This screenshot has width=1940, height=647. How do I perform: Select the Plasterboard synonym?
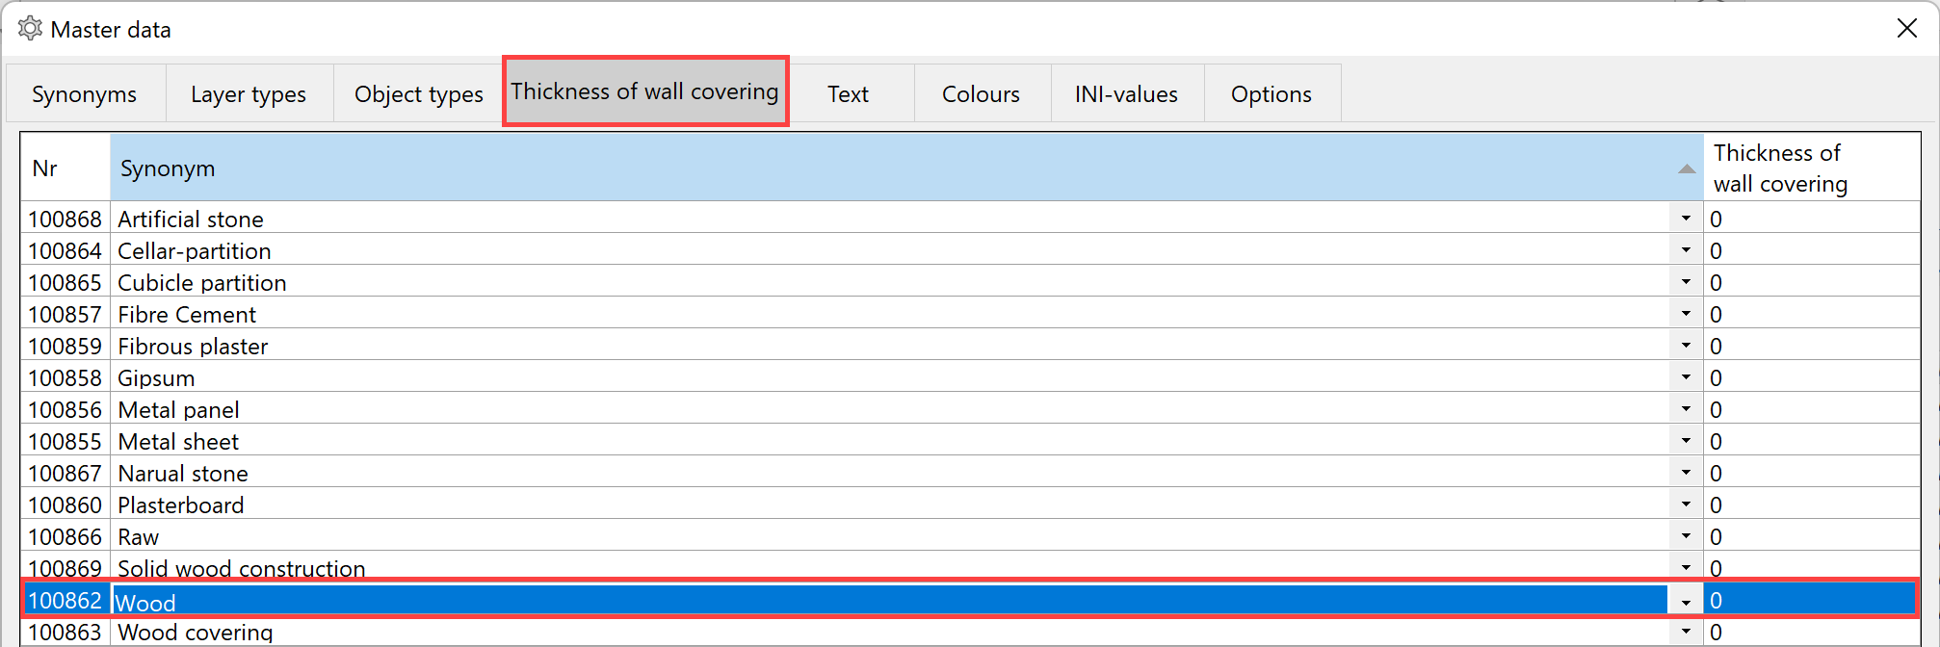point(891,505)
